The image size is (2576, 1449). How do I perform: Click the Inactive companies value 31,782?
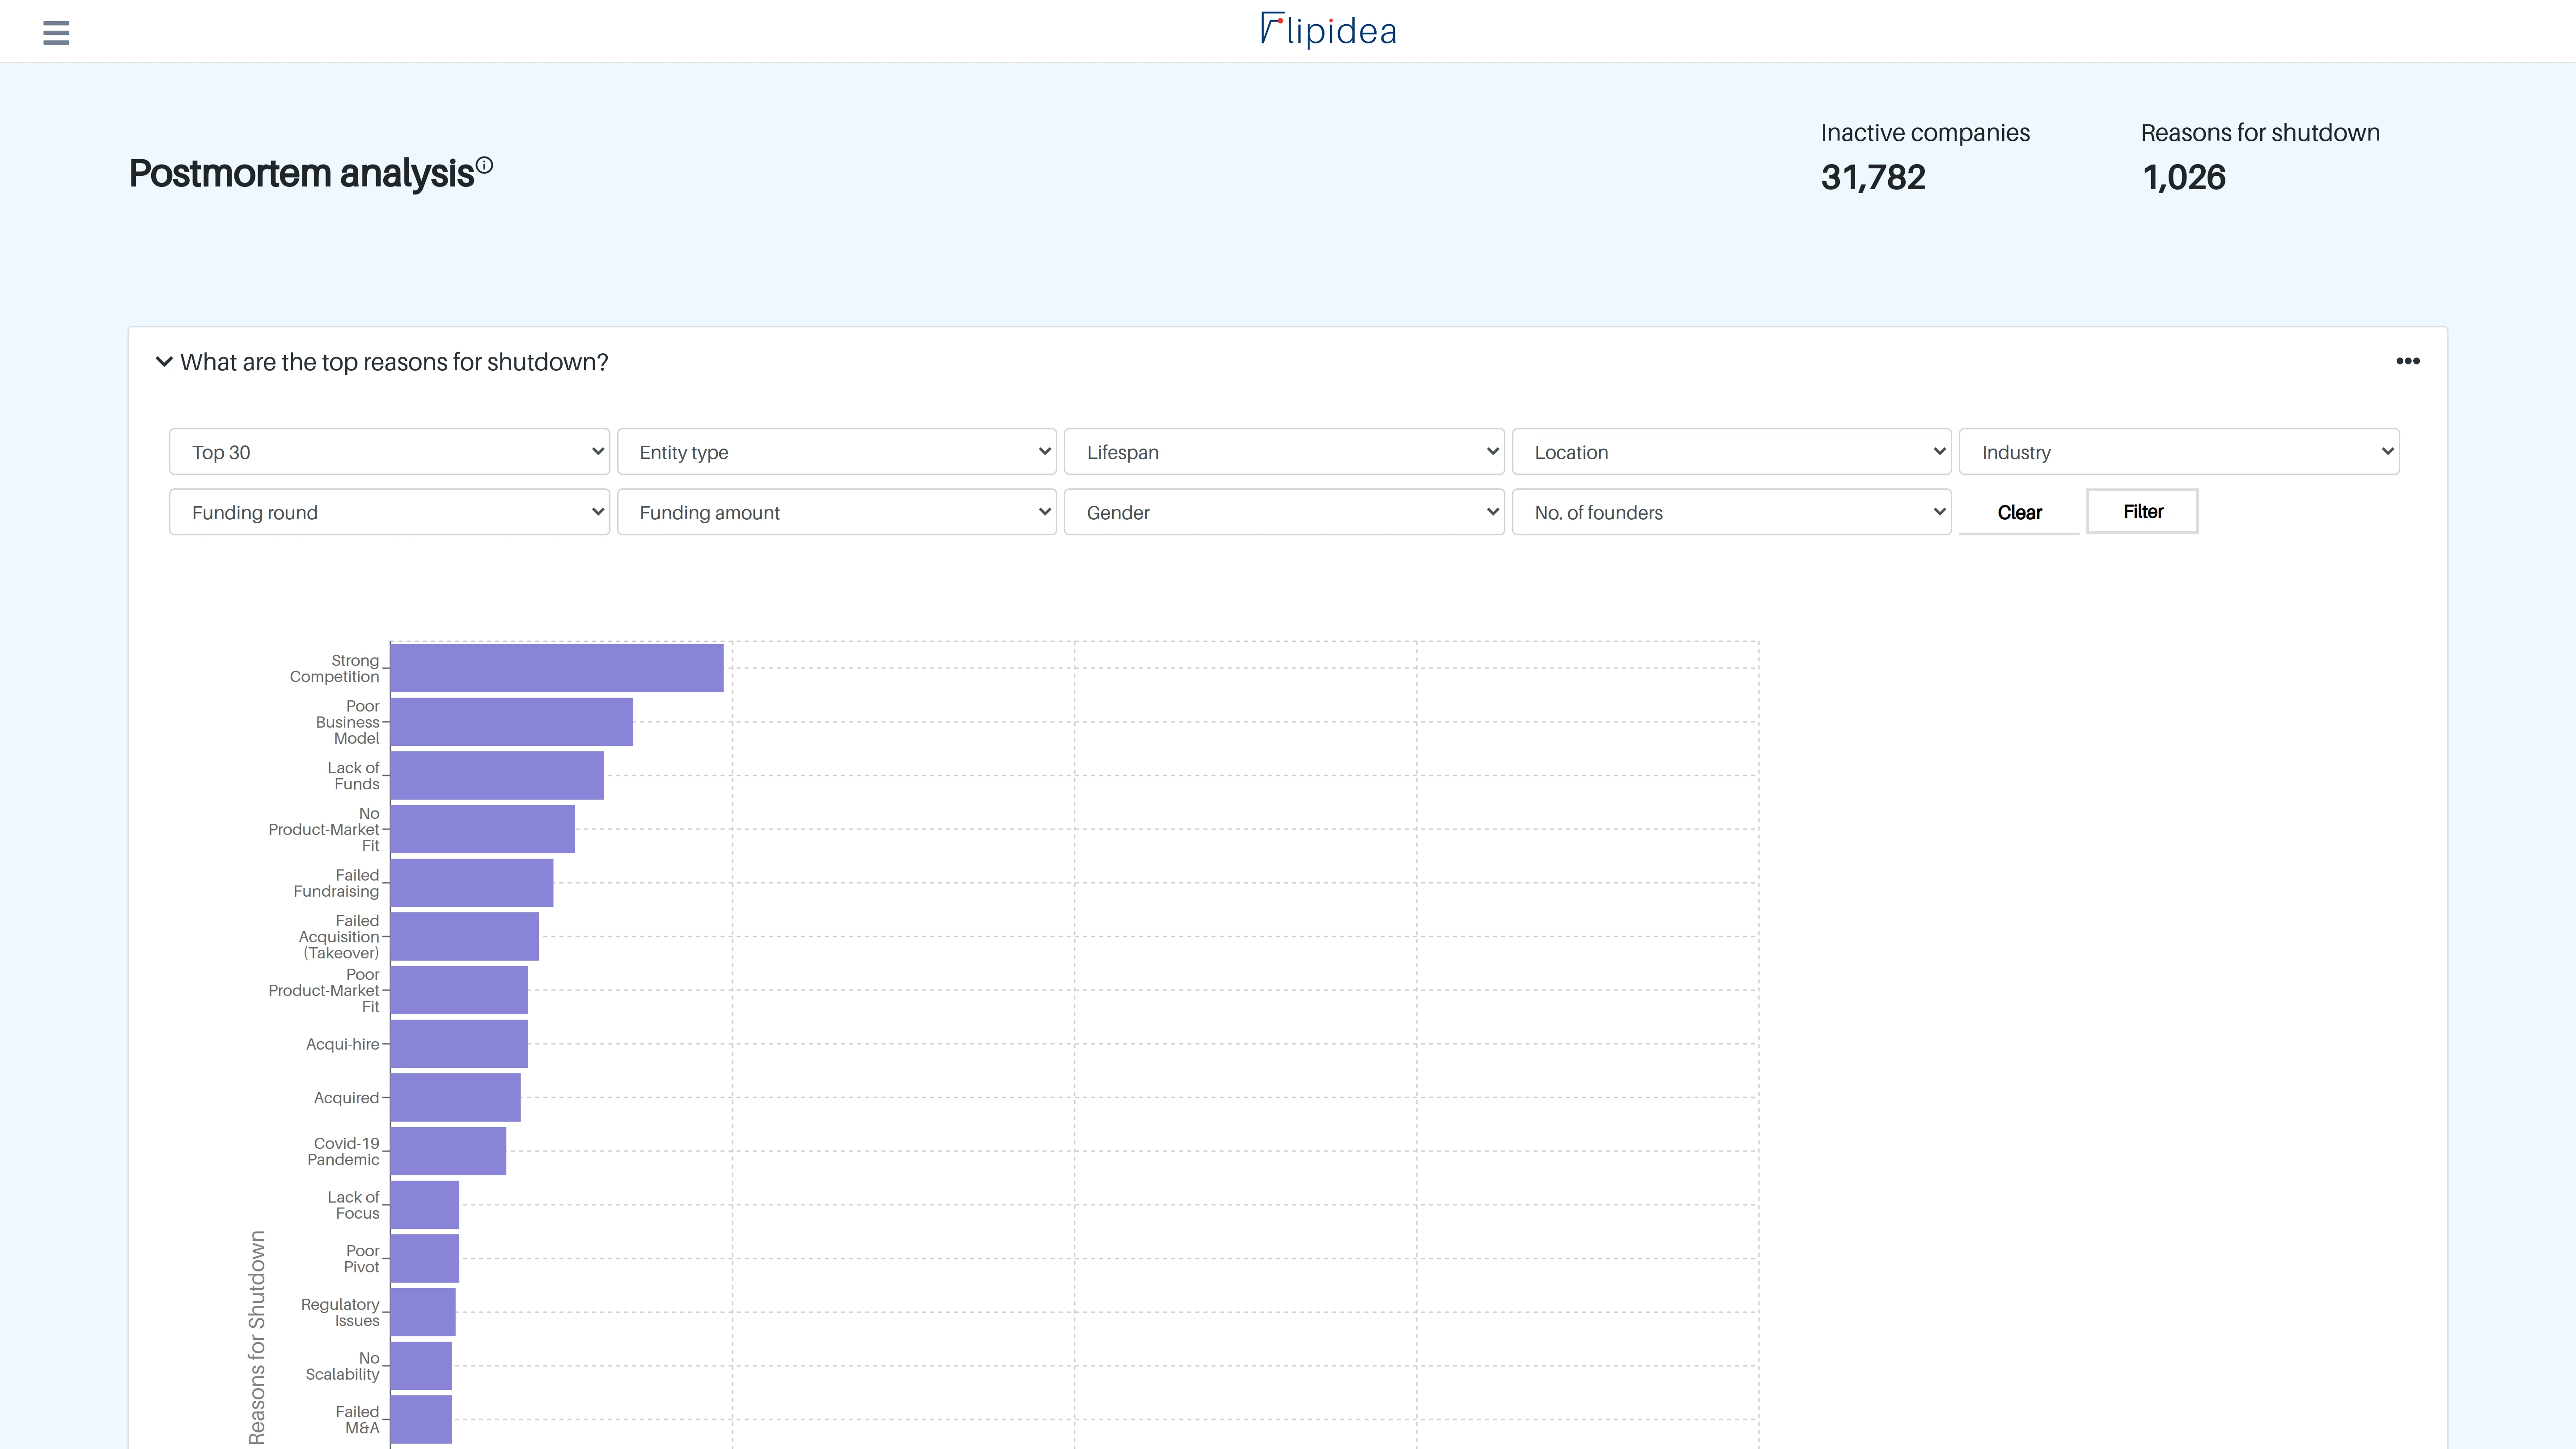point(1873,177)
